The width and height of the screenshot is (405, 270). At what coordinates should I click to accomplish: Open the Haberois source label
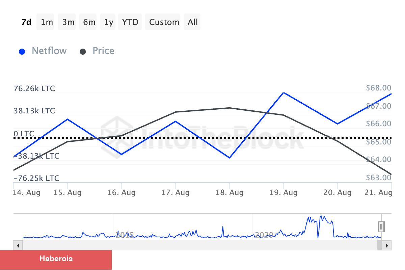(x=56, y=259)
